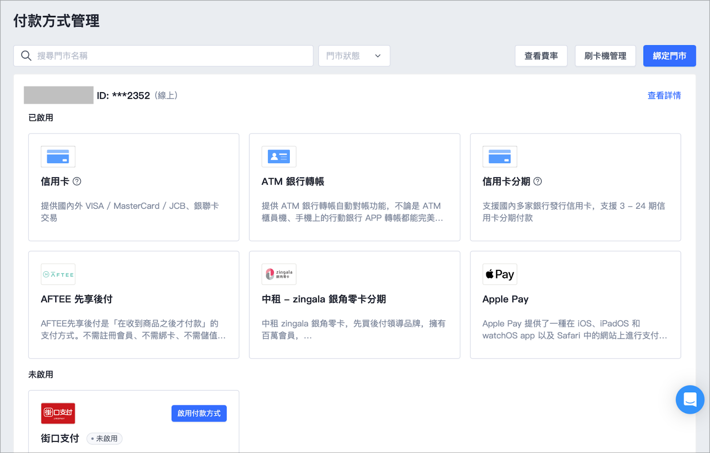The width and height of the screenshot is (710, 453).
Task: Click the 啟用付款方式 button for 街口支付
Action: point(199,413)
